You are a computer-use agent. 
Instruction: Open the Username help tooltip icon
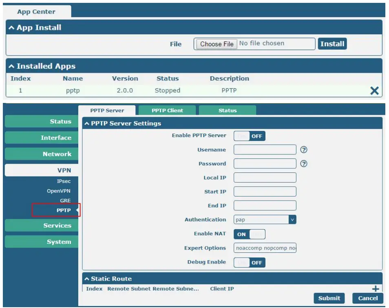click(304, 150)
